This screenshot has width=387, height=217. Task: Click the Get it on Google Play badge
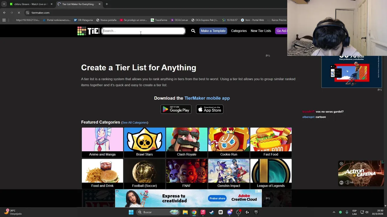(x=176, y=109)
